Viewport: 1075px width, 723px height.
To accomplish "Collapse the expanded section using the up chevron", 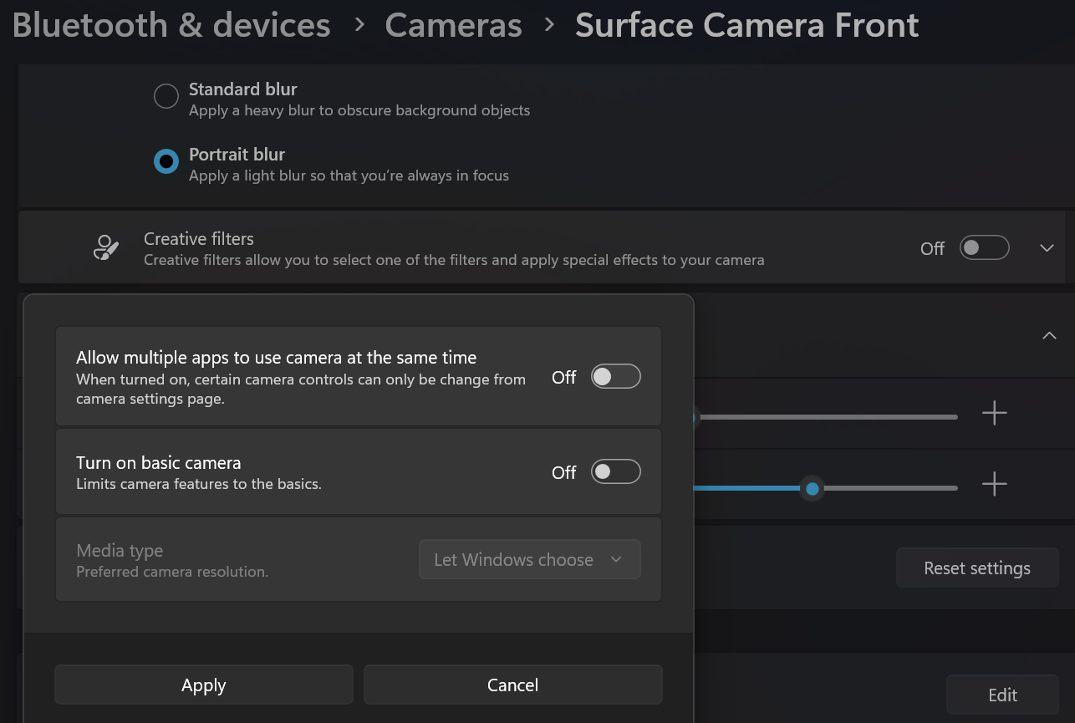I will [1048, 334].
